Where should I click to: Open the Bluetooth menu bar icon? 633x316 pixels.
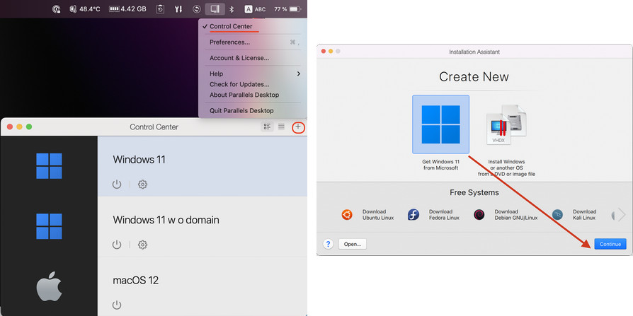pos(232,9)
